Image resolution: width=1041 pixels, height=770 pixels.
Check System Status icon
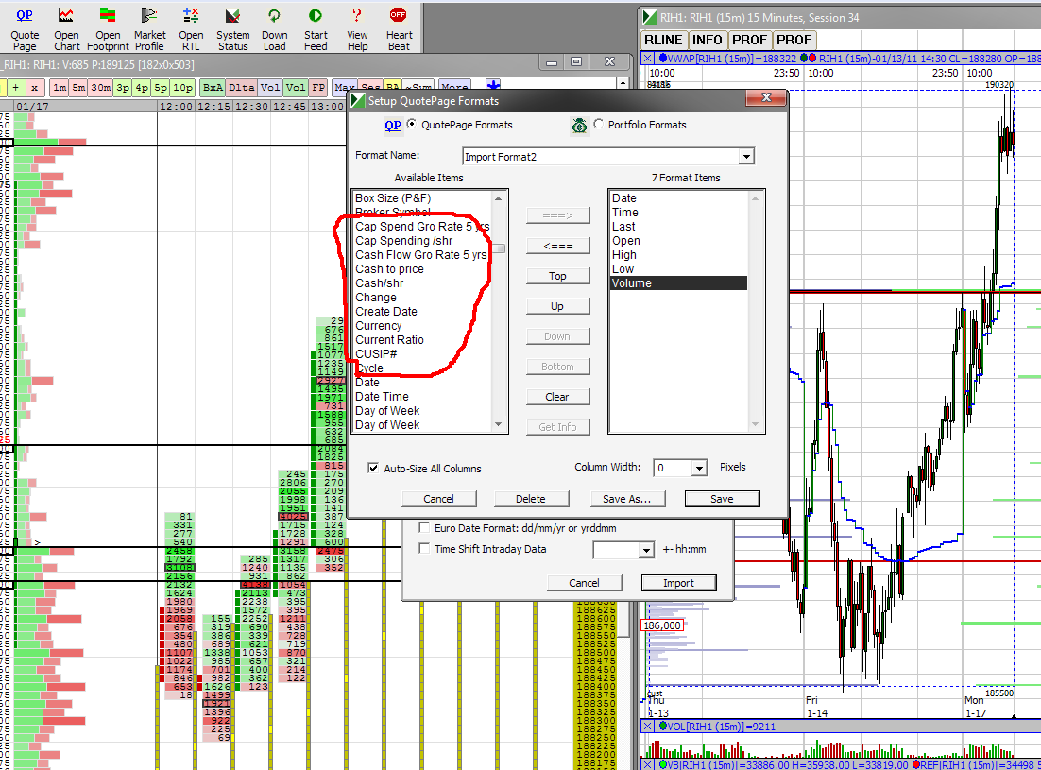pos(232,16)
